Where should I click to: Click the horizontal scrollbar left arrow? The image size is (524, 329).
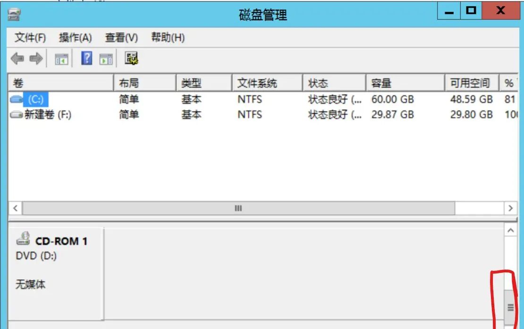pos(16,208)
